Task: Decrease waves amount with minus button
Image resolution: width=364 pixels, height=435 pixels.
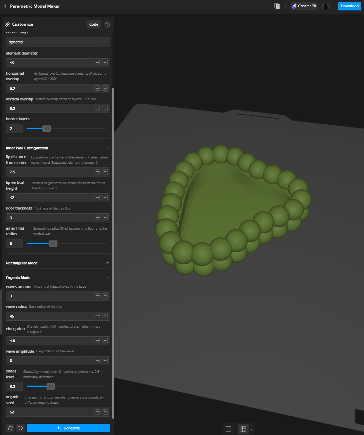Action: [97, 296]
